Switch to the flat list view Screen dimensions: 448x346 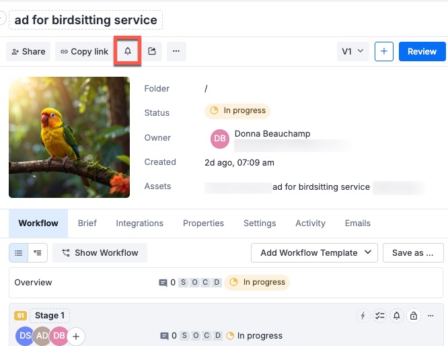tap(19, 252)
